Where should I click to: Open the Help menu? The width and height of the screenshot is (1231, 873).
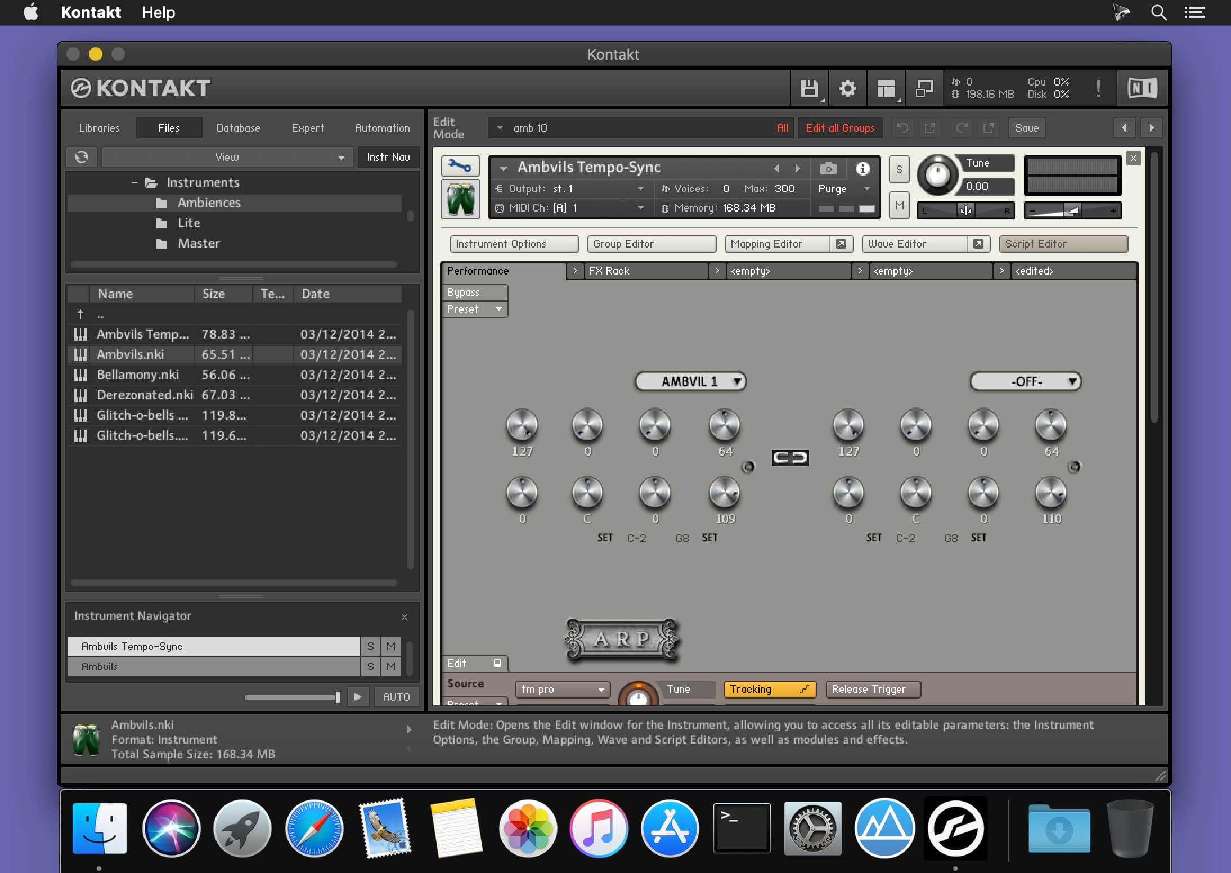(x=158, y=12)
